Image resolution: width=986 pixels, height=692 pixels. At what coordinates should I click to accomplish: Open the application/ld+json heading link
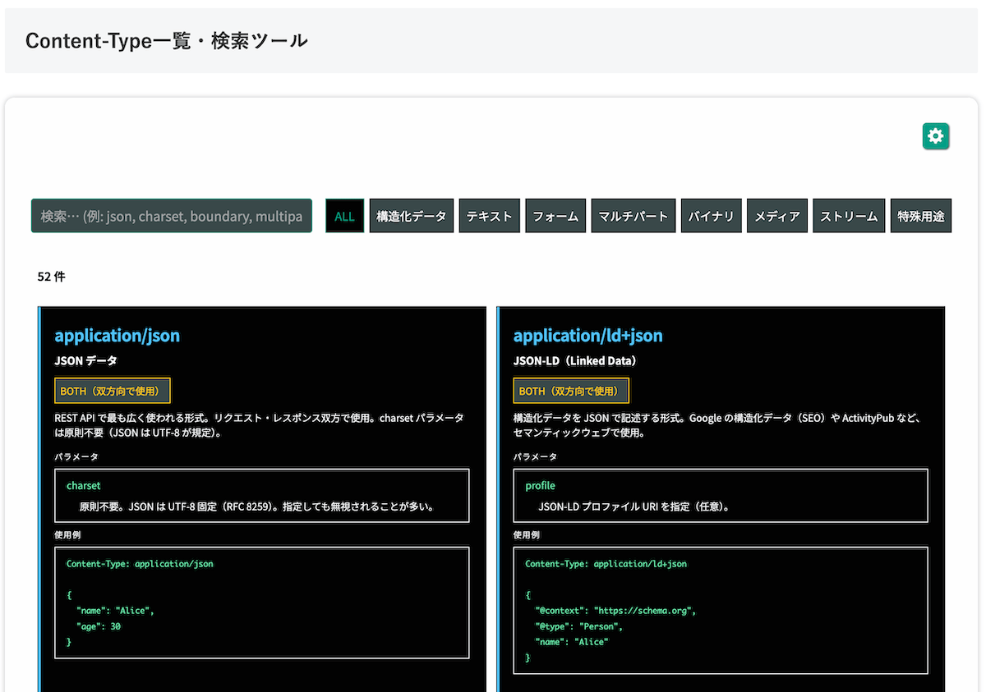[x=587, y=335]
